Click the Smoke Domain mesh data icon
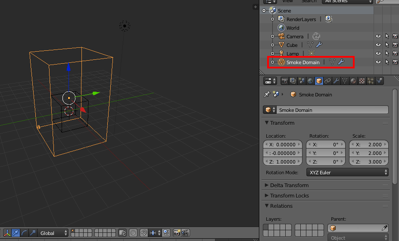 click(x=332, y=62)
